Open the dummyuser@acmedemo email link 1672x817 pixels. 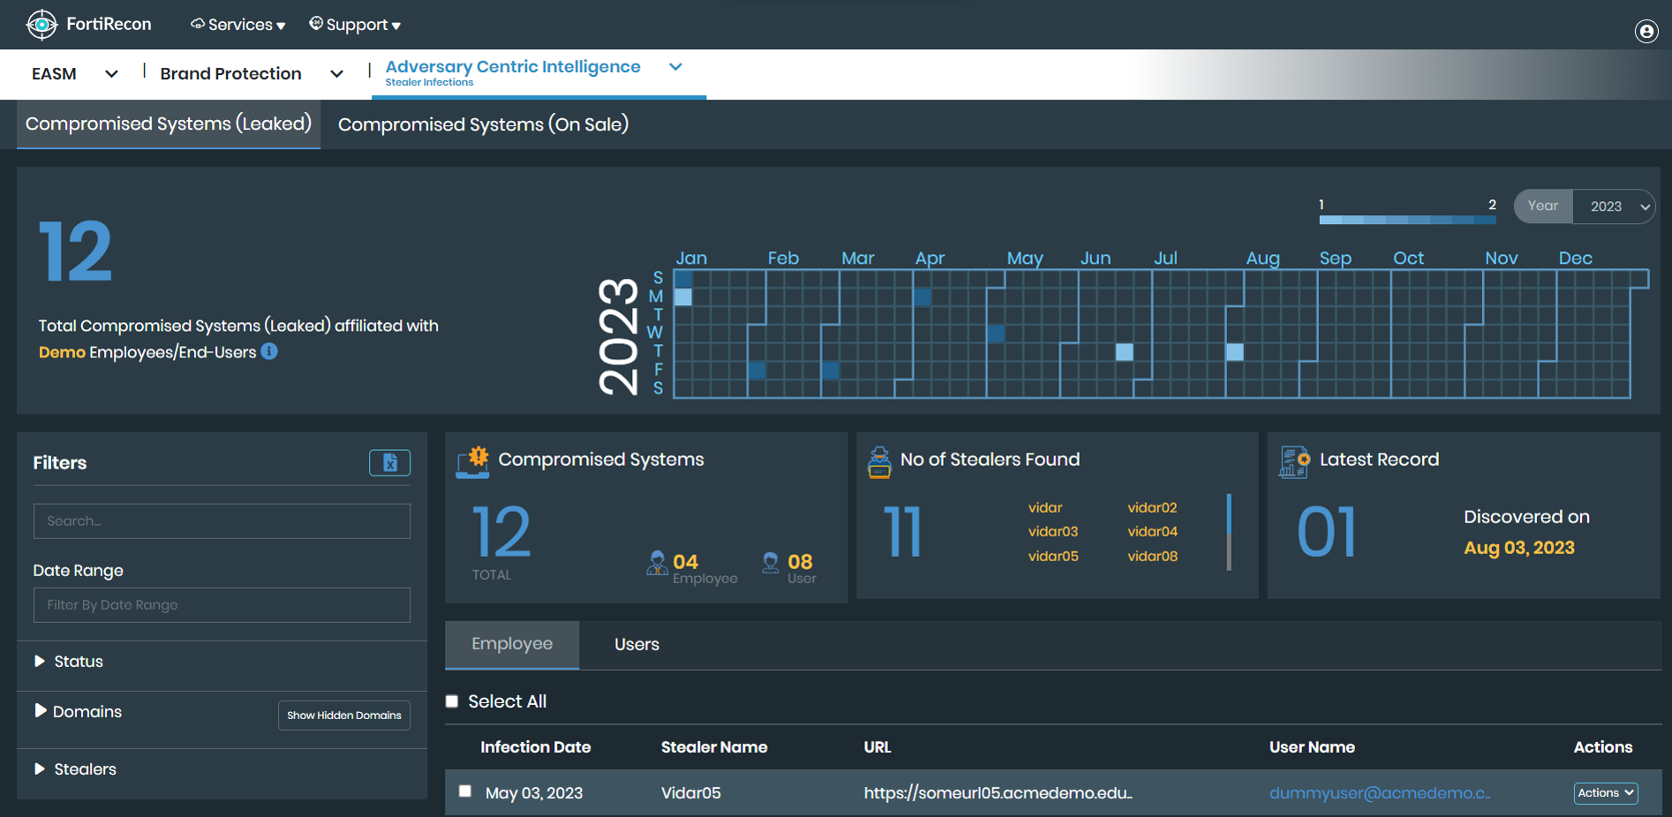click(x=1380, y=792)
